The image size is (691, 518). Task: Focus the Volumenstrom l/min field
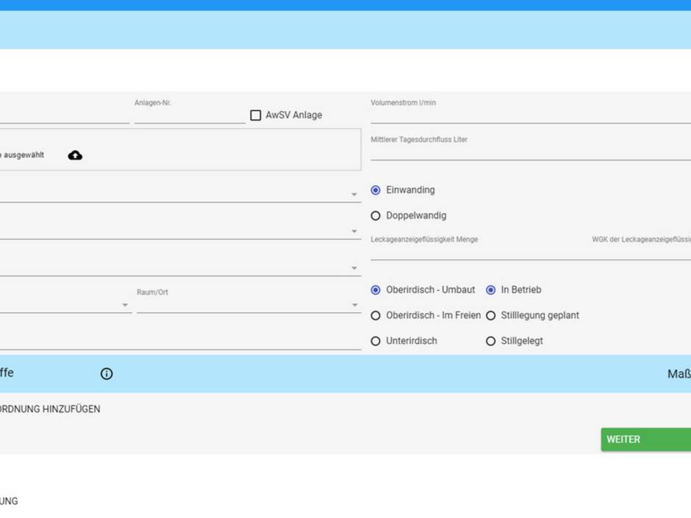click(x=529, y=115)
